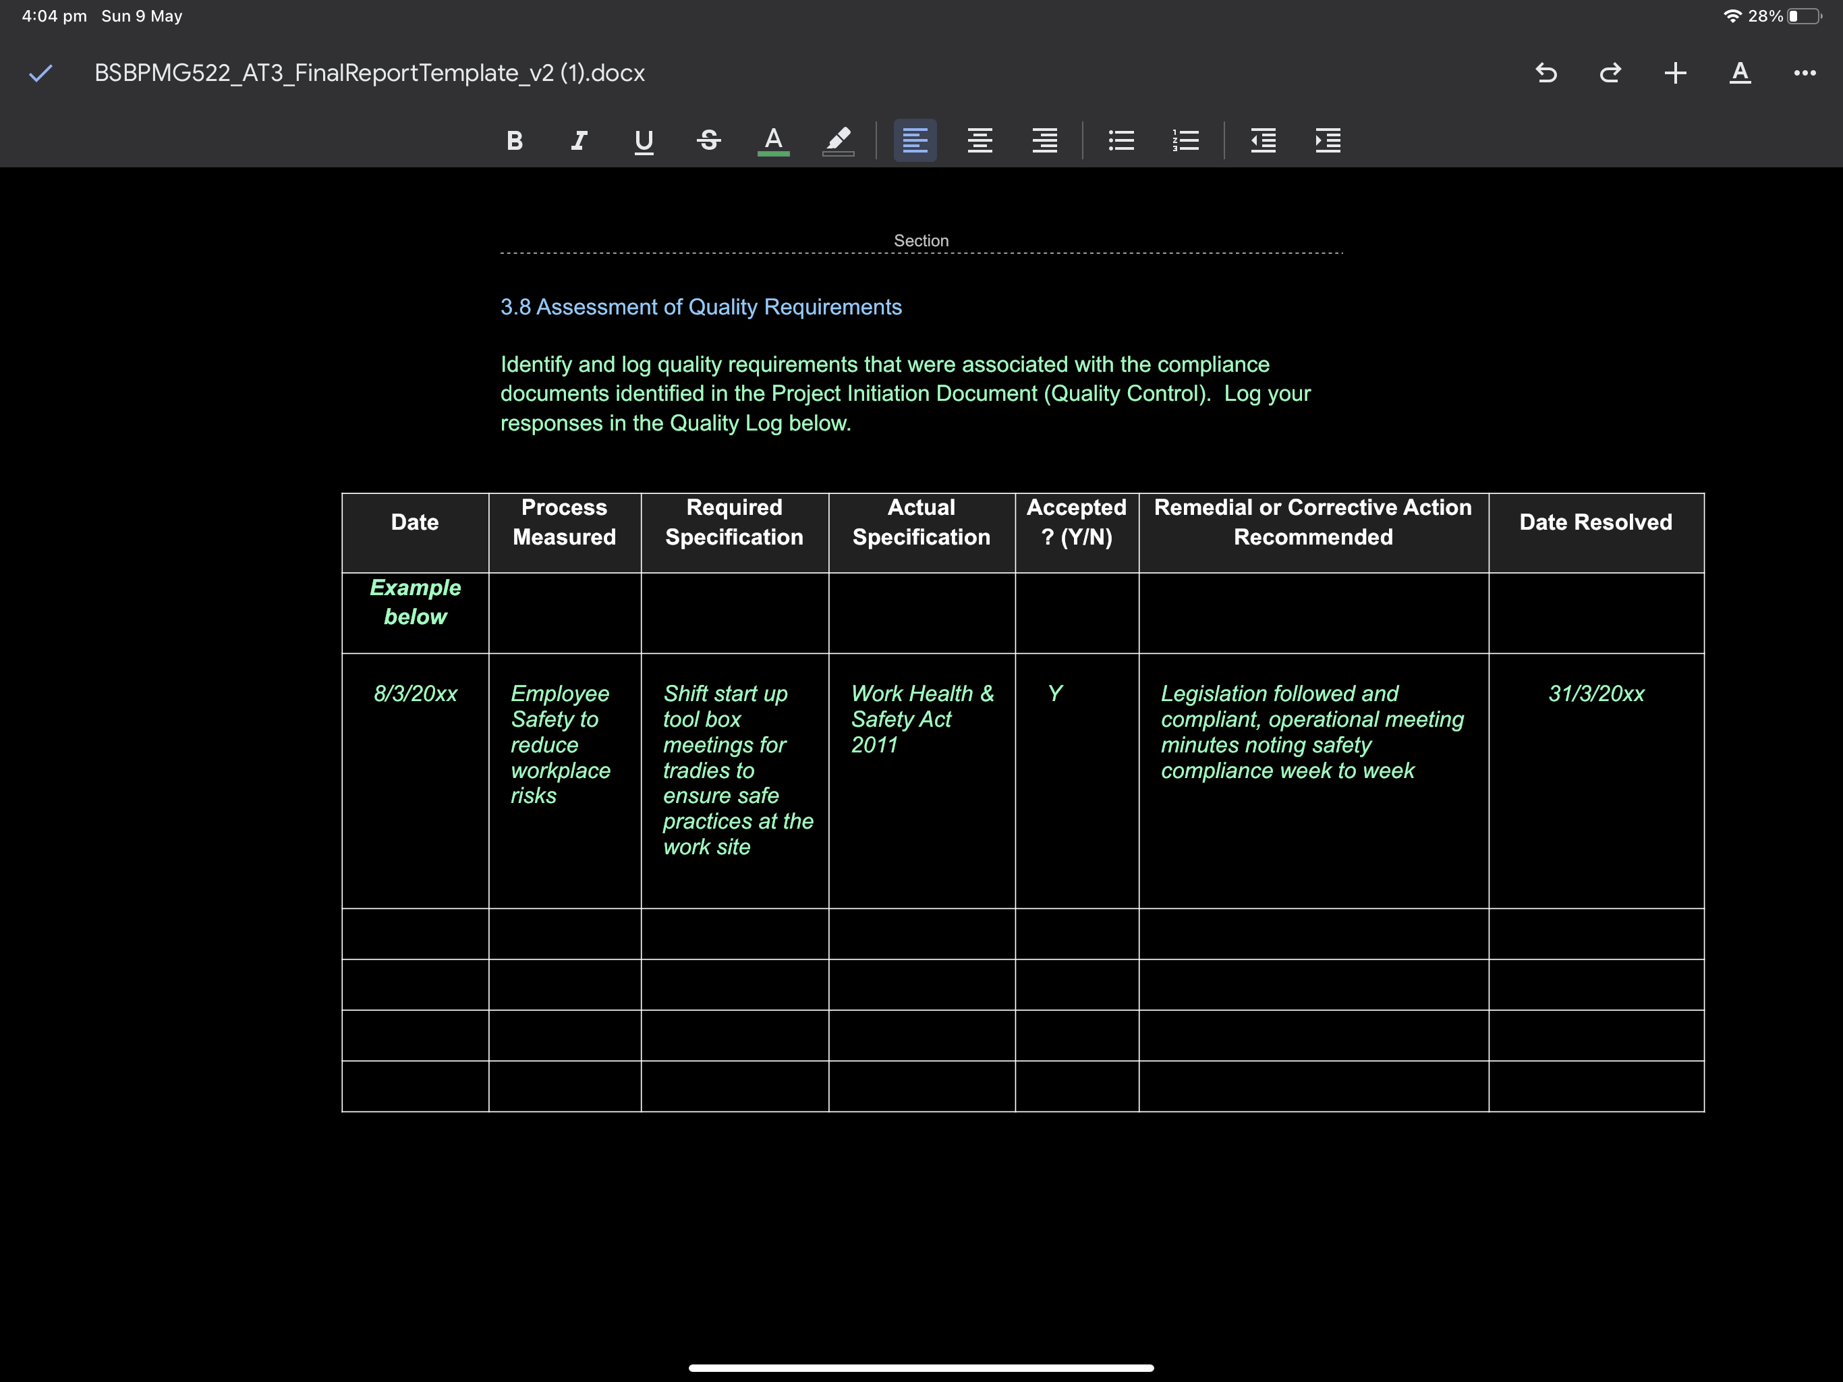
Task: Decrease the paragraph indent
Action: coord(1263,140)
